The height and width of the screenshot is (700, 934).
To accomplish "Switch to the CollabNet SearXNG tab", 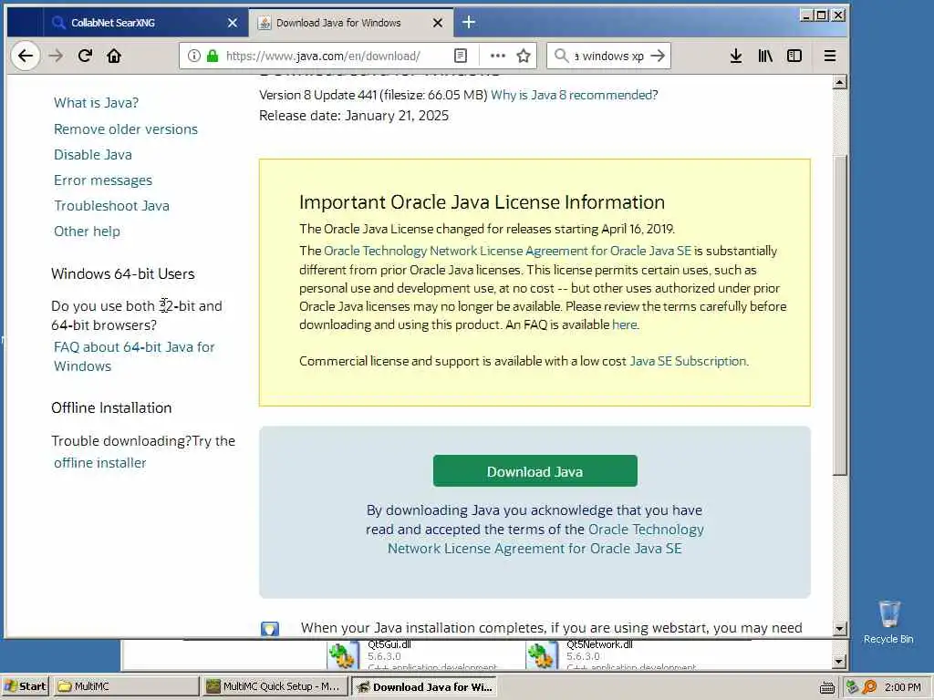I will point(145,23).
